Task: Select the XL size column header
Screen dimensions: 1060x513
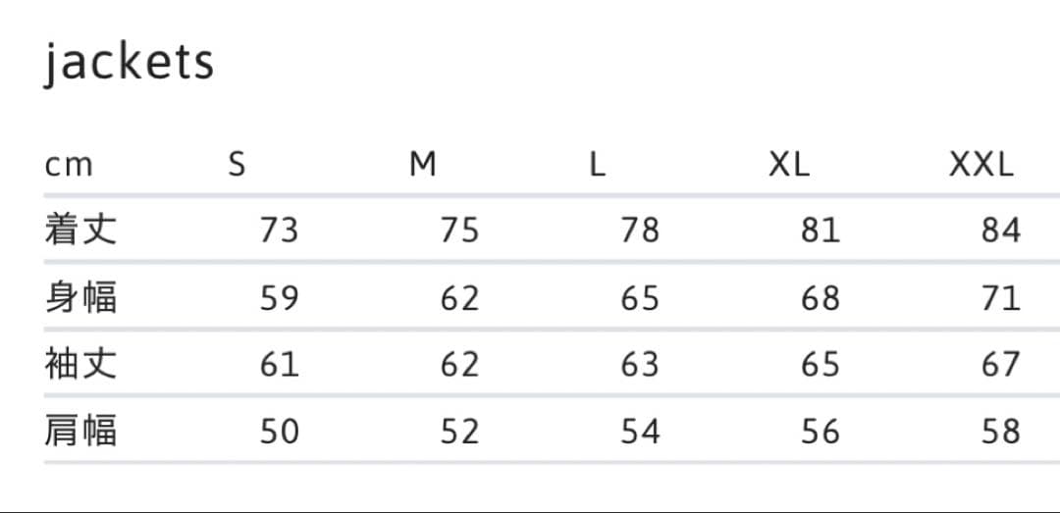Action: point(789,165)
